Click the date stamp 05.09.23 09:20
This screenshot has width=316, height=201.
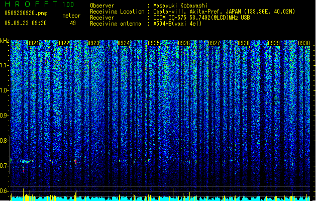(x=26, y=23)
